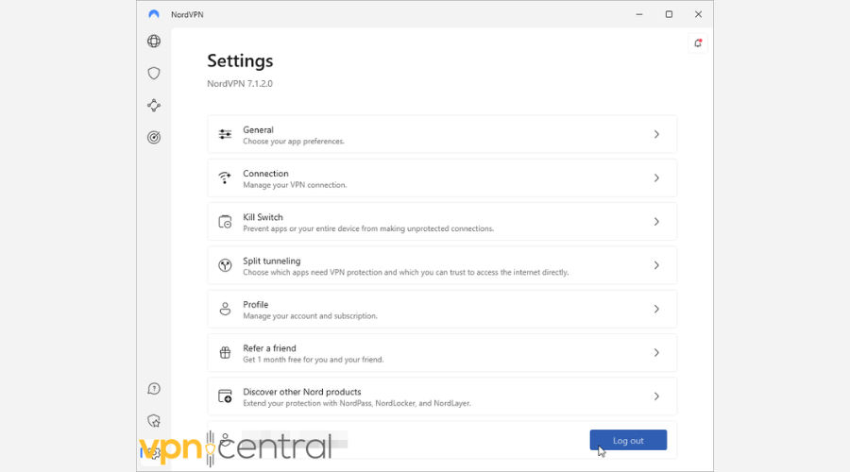Viewport: 850px width, 472px height.
Task: Click the Kill Switch icon
Action: coord(225,222)
